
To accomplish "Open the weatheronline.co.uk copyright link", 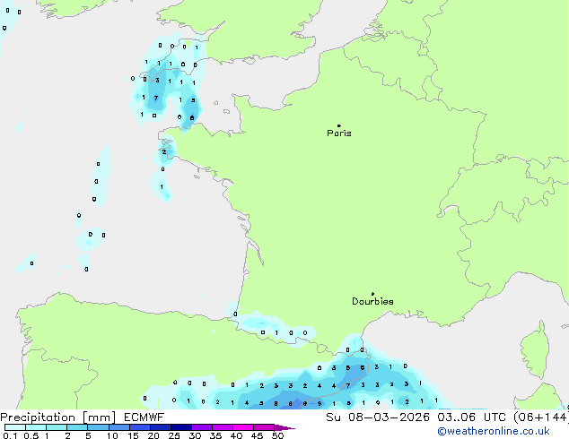I will (x=494, y=431).
